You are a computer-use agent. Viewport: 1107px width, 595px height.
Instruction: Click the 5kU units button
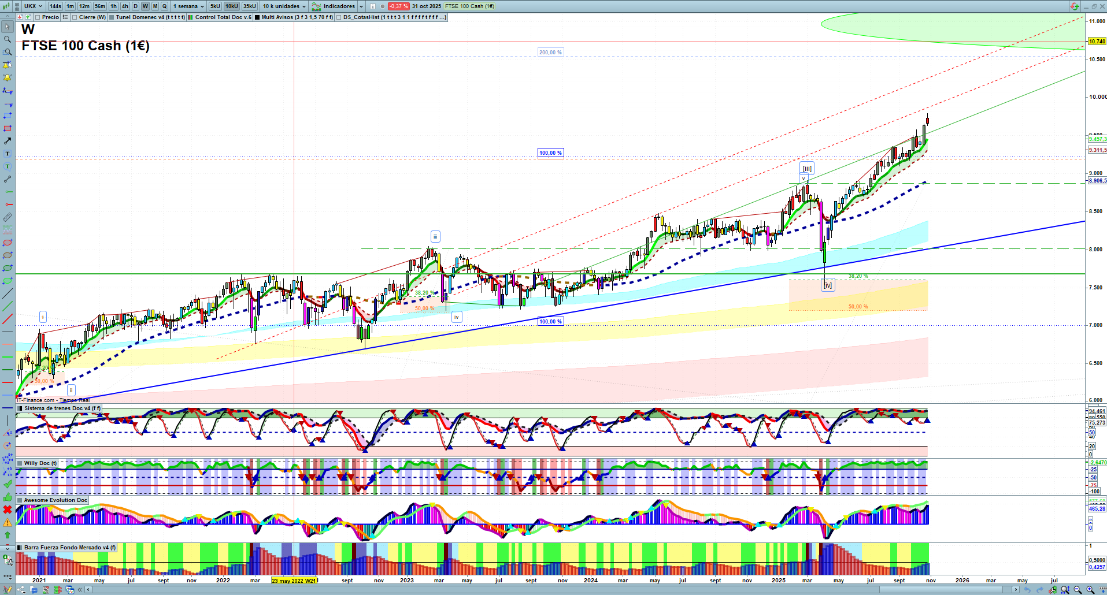(x=215, y=6)
